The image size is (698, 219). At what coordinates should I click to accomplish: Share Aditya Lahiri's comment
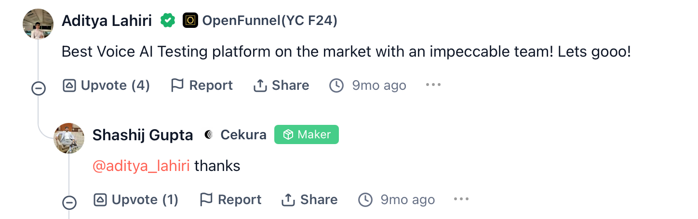(x=281, y=85)
